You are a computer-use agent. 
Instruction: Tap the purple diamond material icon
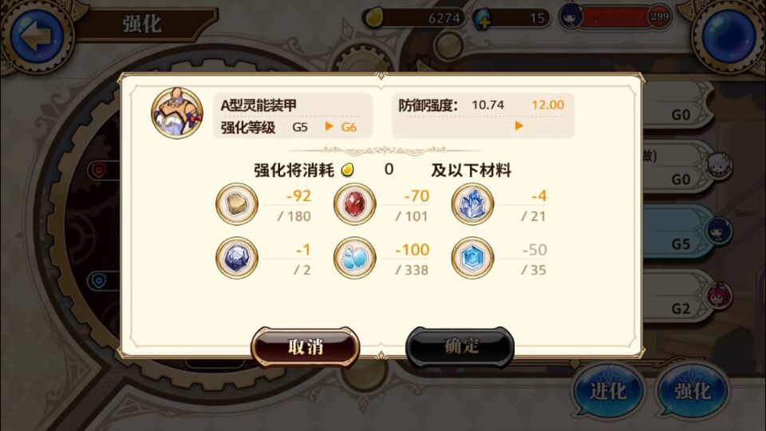237,258
